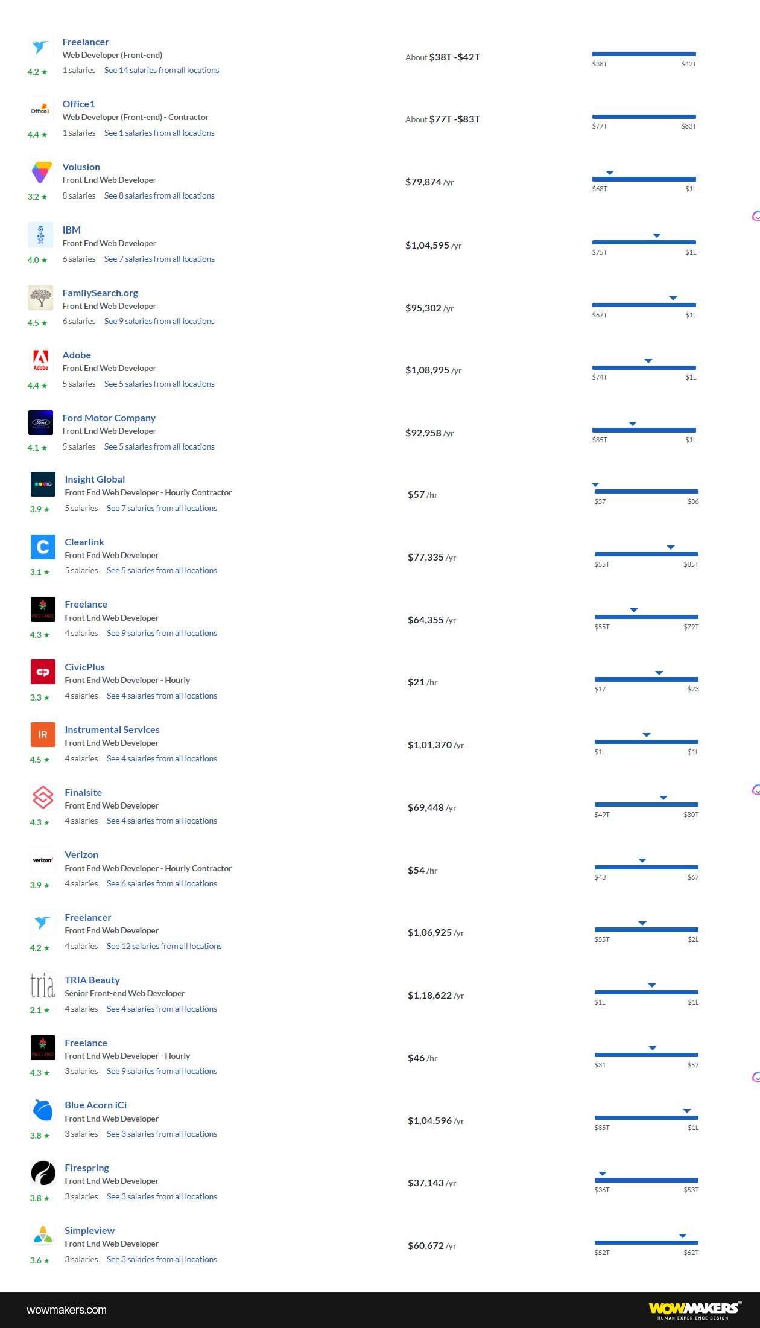Screen dimensions: 760x1328
Task: Click 'See 5 salaries from all locations' for Adobe
Action: click(159, 384)
